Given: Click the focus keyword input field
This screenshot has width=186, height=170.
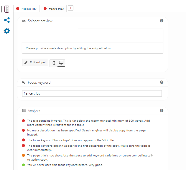Looking at the screenshot, I should pyautogui.click(x=92, y=93).
